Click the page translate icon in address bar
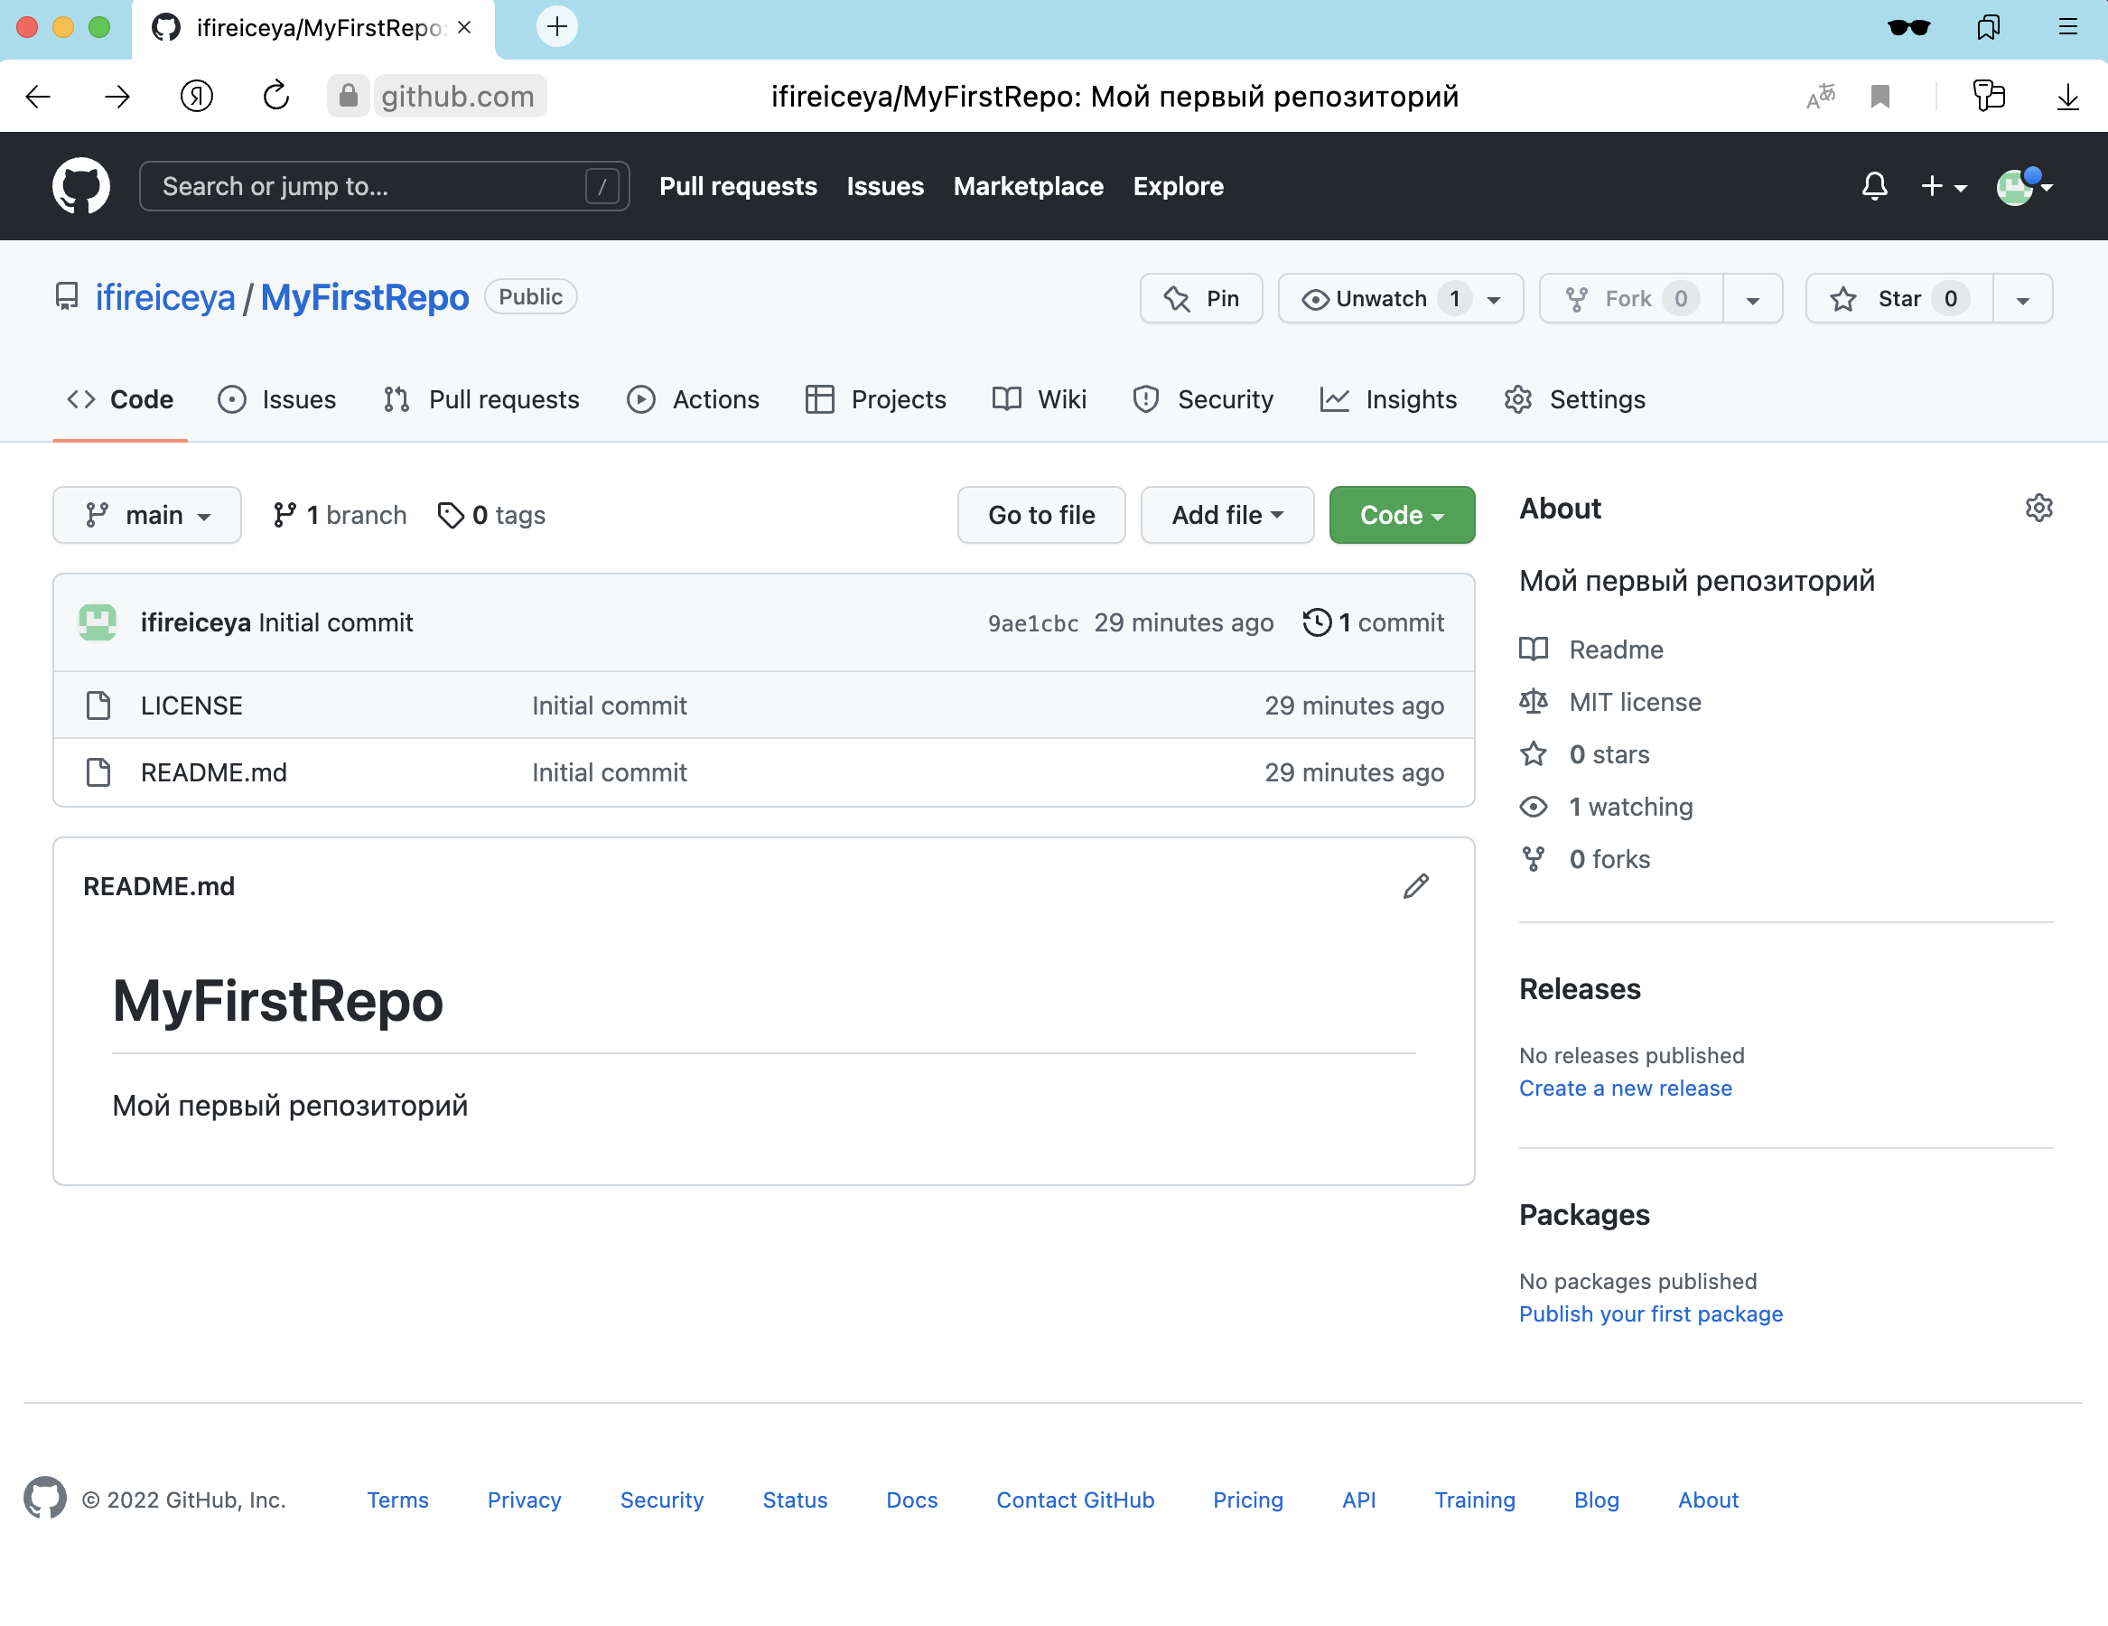Viewport: 2108px width, 1626px height. 1819,97
